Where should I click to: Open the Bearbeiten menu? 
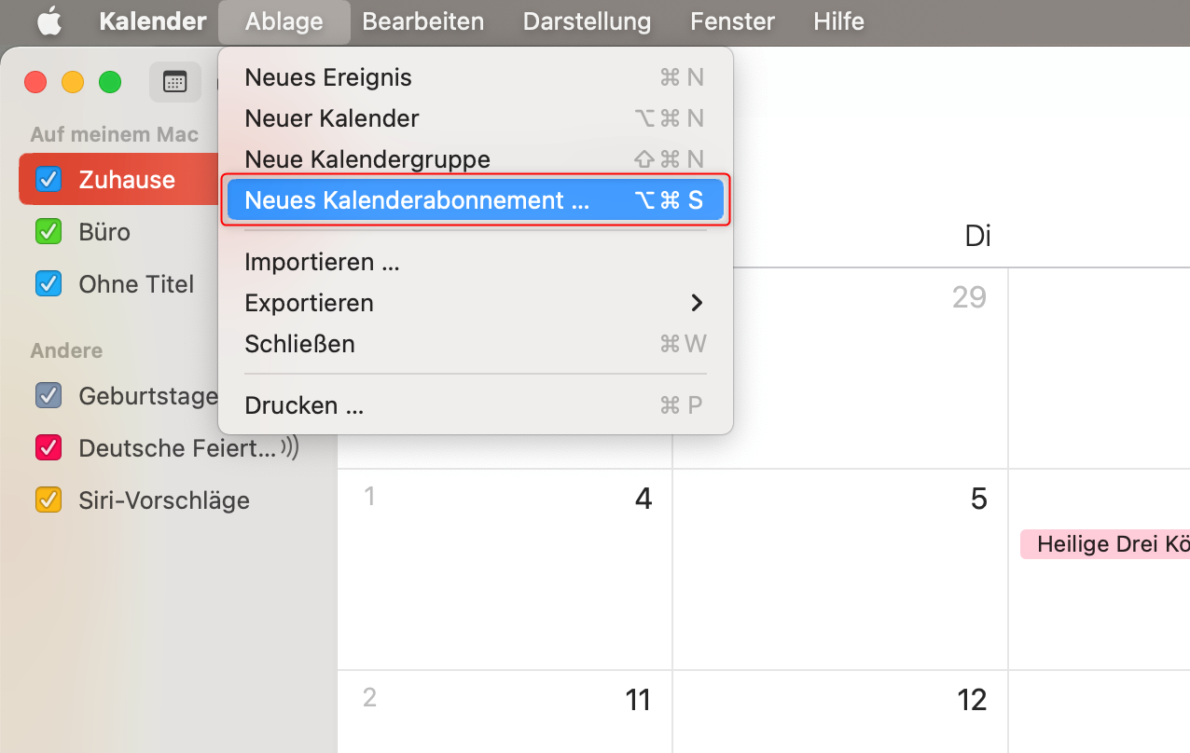click(423, 21)
